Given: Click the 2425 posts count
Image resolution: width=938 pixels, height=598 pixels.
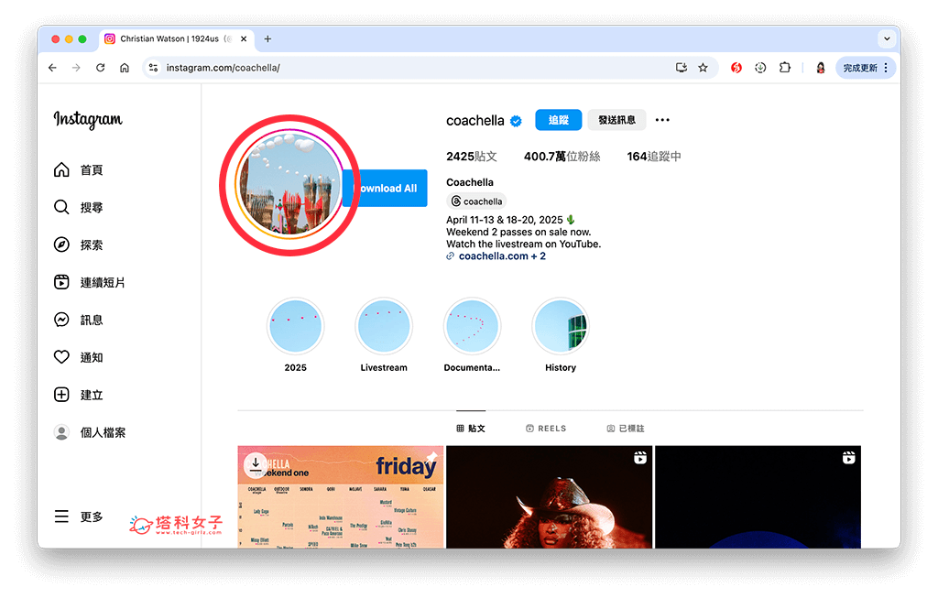Looking at the screenshot, I should 472,156.
